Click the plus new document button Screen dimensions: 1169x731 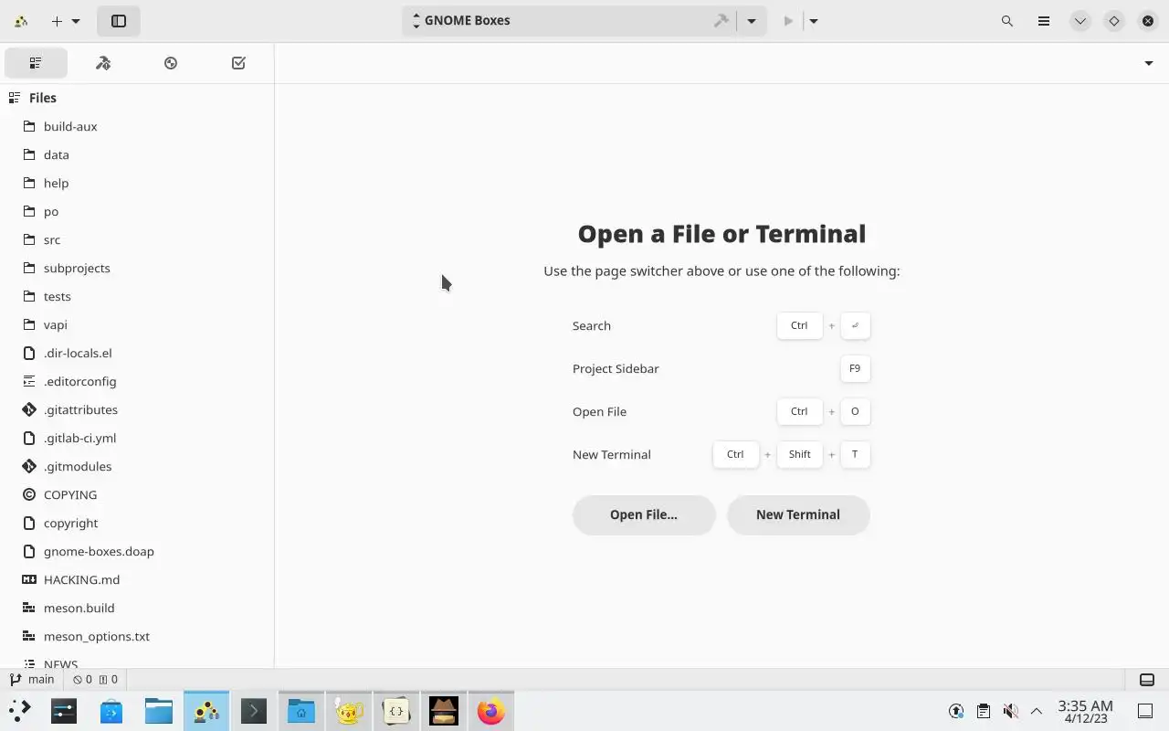click(x=57, y=21)
